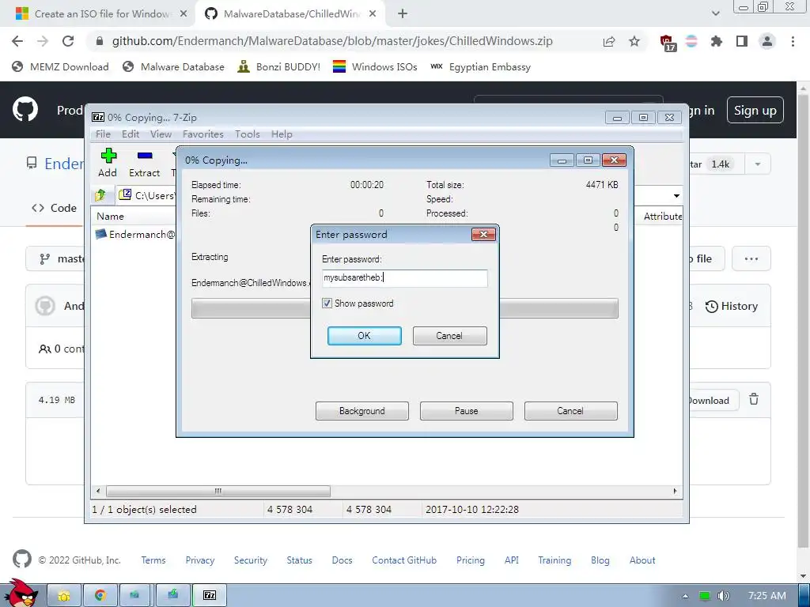Go up one folder in 7-Zip
The height and width of the screenshot is (607, 810).
pos(100,195)
